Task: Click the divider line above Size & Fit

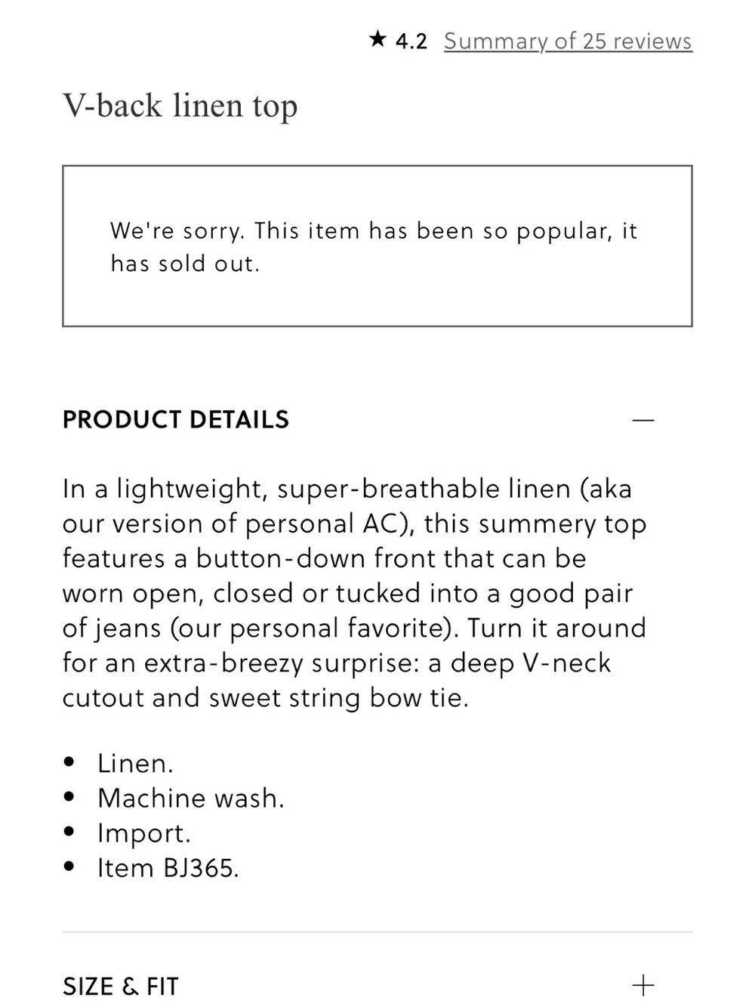Action: pos(377,932)
